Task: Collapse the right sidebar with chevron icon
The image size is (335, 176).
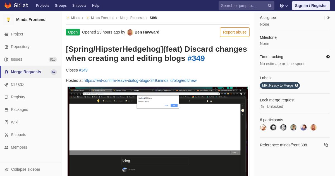Action: tap(328, 18)
